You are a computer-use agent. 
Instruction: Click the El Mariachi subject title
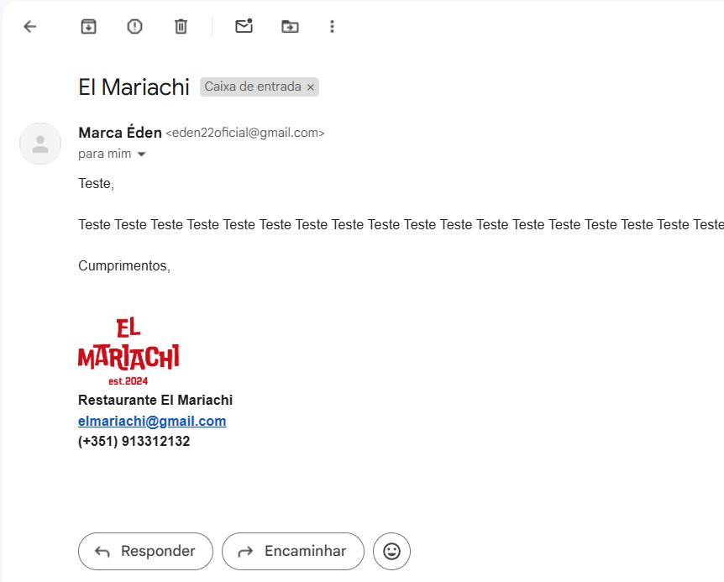point(134,87)
